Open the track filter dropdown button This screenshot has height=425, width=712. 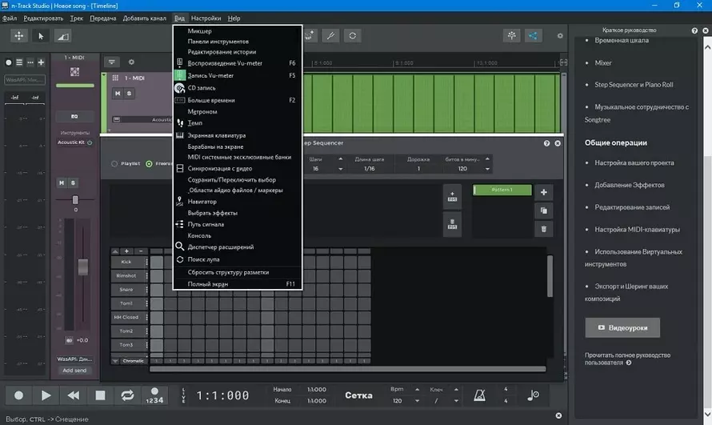[x=111, y=62]
